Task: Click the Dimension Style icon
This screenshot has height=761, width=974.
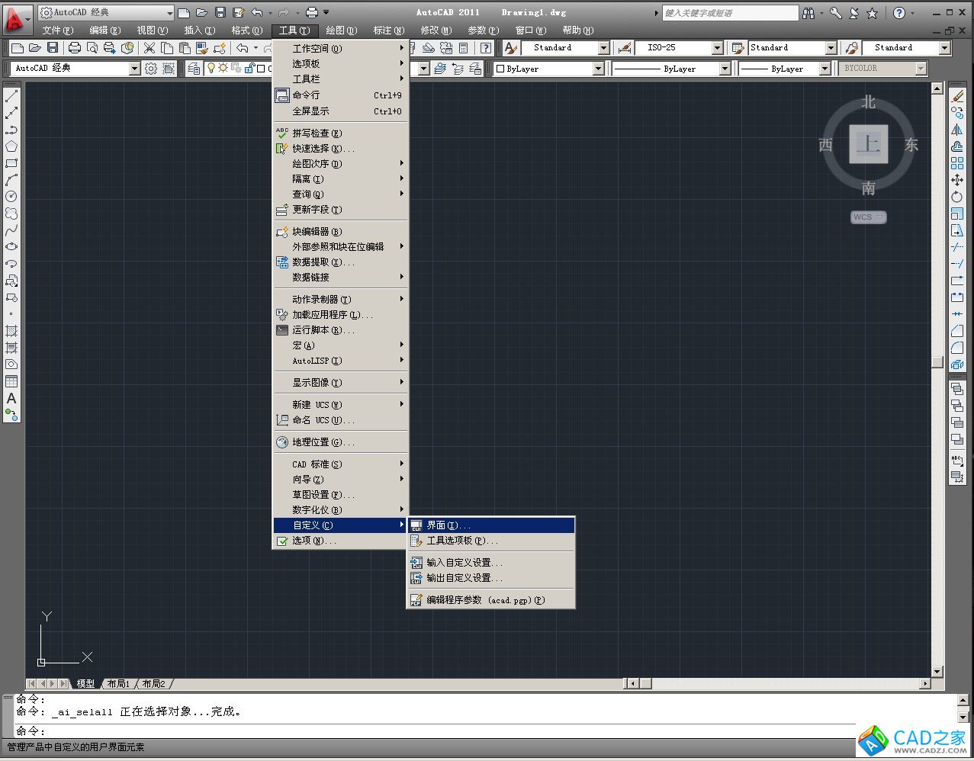Action: [625, 48]
